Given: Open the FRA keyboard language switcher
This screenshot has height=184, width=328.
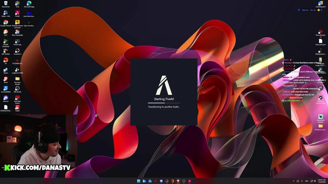Looking at the screenshot, I should click(x=307, y=181).
